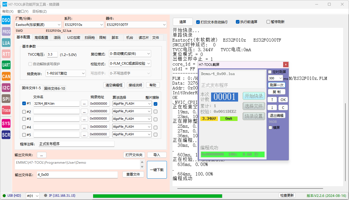Open the 系列 ES32F010x dropdown
349x200 pixels.
tap(84, 25)
